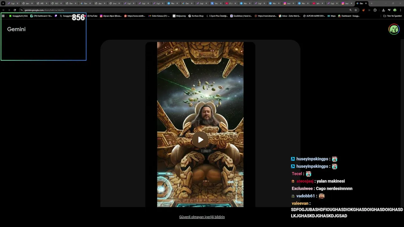Click 'Güvenli olmayan içeriği bildirin' report link
The height and width of the screenshot is (227, 404).
click(x=202, y=217)
